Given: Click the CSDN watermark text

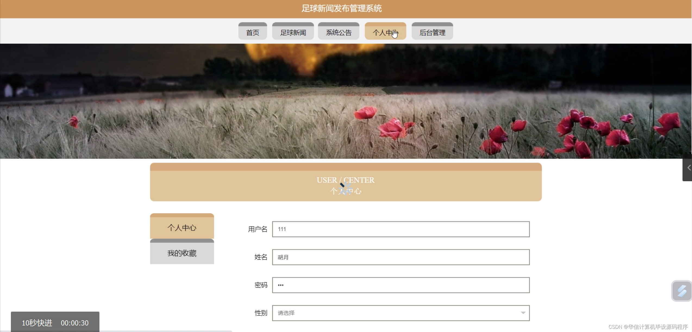Looking at the screenshot, I should point(648,327).
